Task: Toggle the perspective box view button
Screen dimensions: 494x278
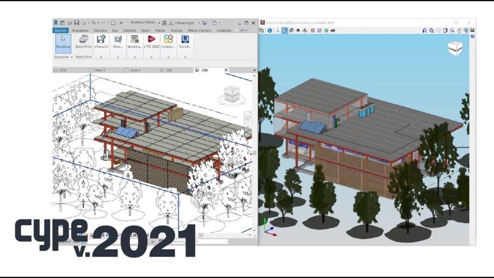Action: pyautogui.click(x=284, y=30)
